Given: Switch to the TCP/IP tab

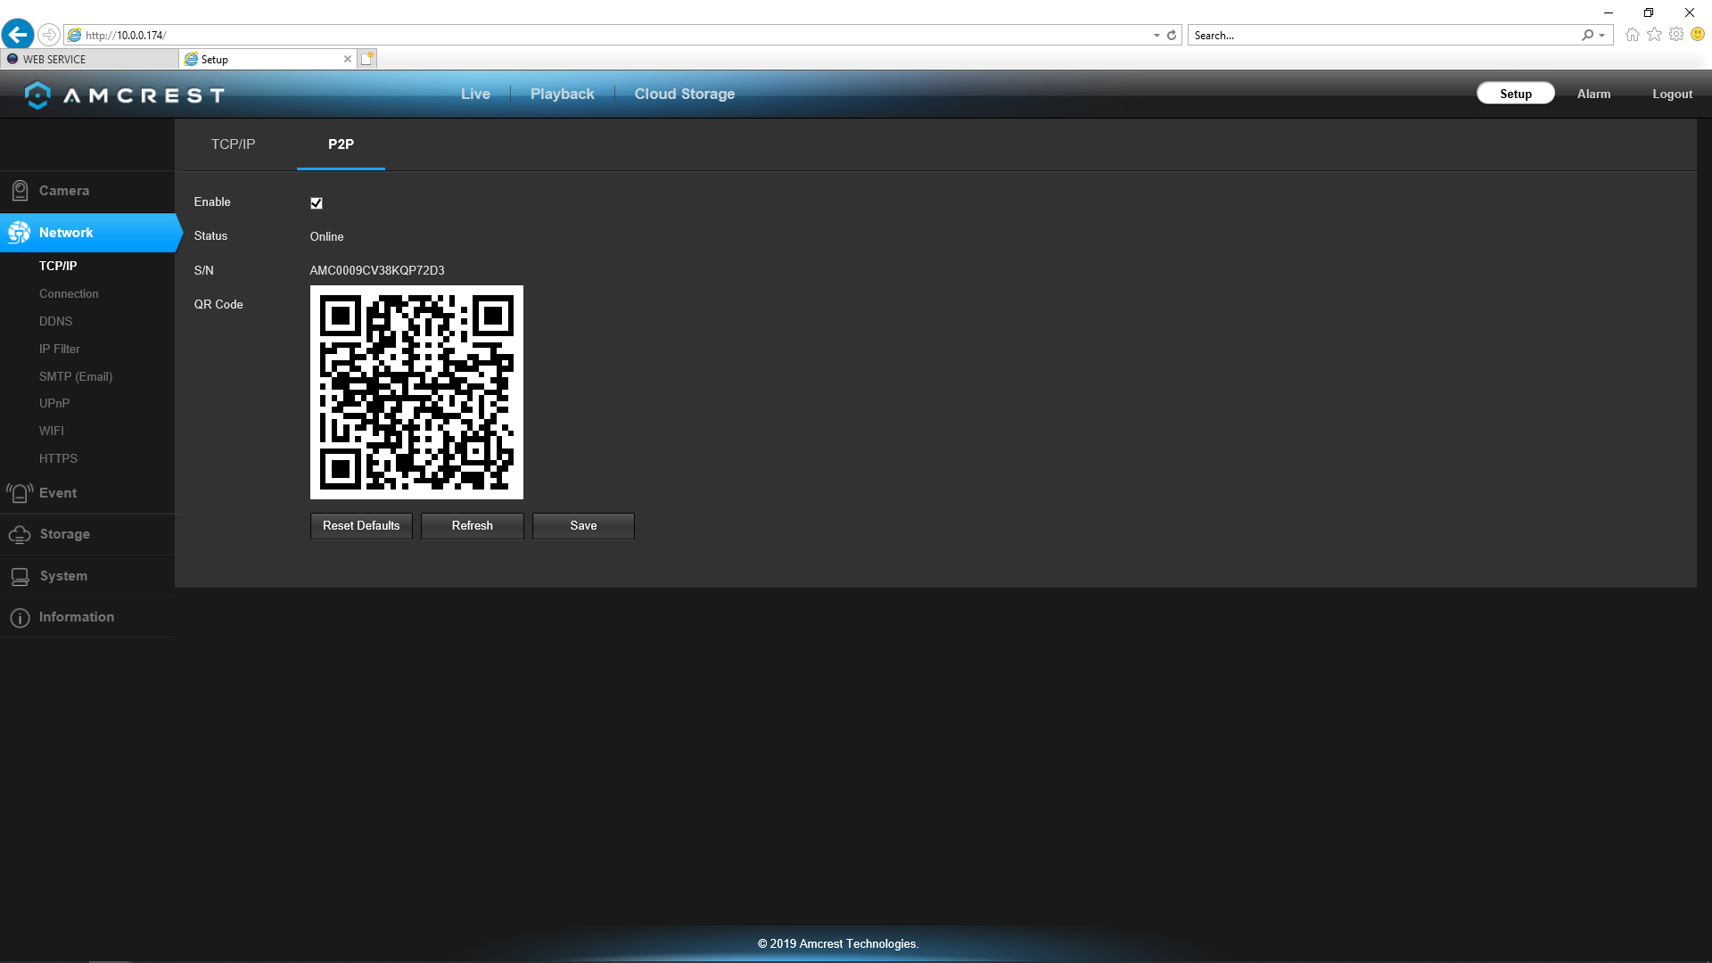Looking at the screenshot, I should coord(233,144).
